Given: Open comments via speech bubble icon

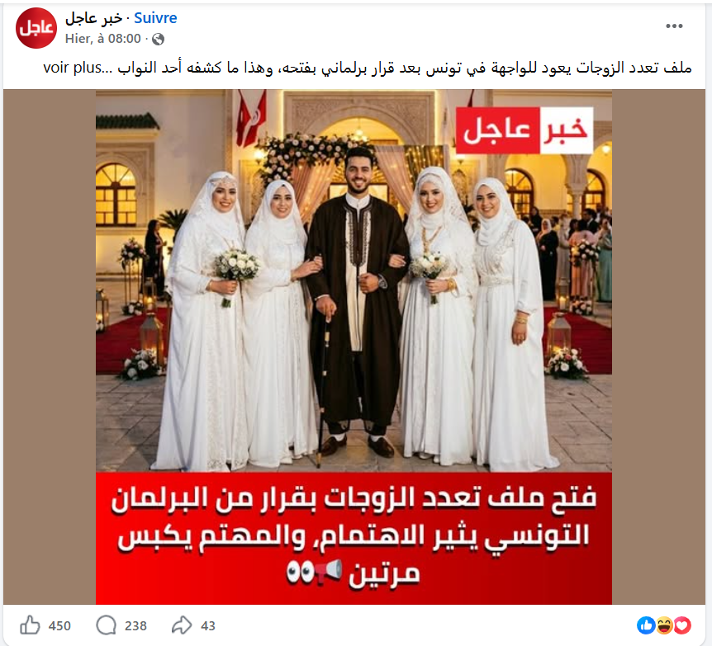Looking at the screenshot, I should (x=107, y=625).
